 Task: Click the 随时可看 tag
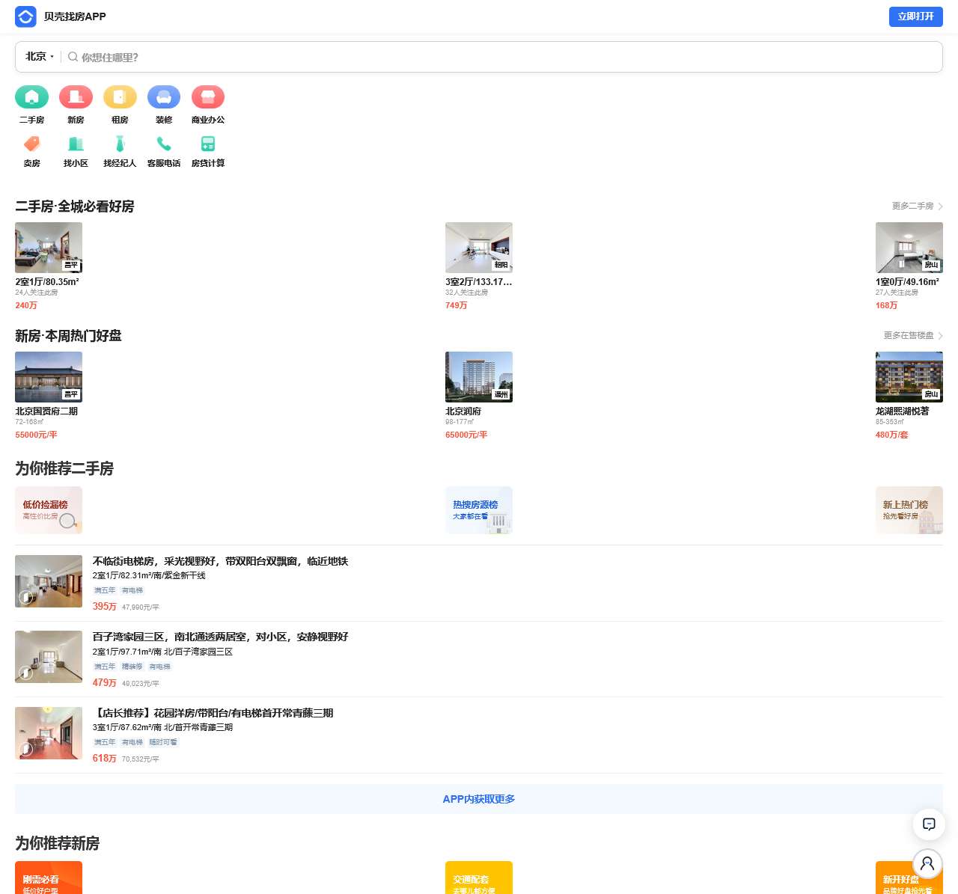click(163, 742)
